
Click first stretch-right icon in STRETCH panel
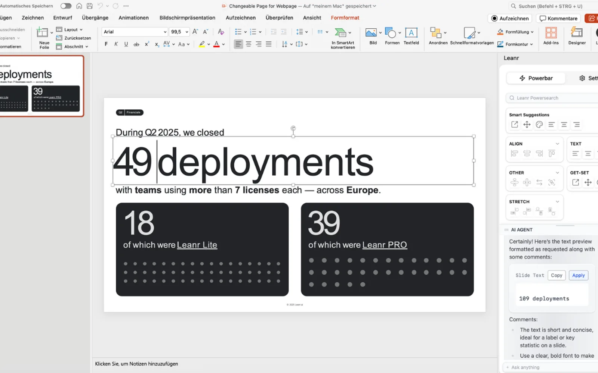point(514,211)
